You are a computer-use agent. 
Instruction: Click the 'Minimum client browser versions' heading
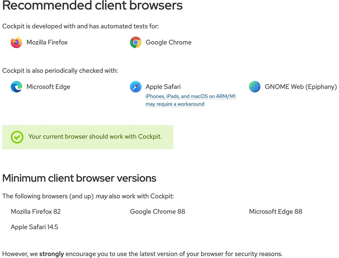click(79, 178)
